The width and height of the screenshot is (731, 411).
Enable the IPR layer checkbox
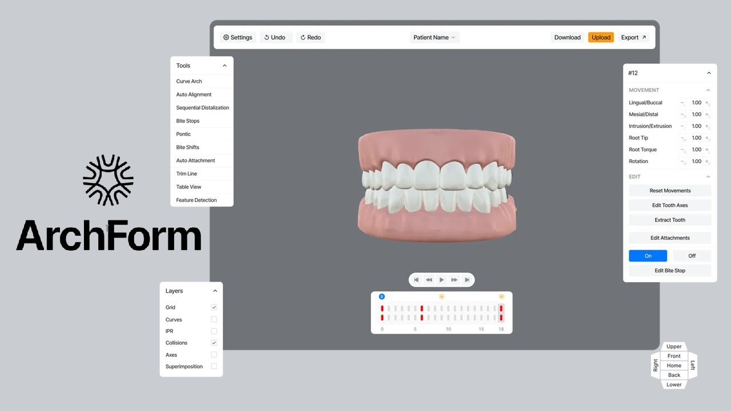click(x=214, y=331)
